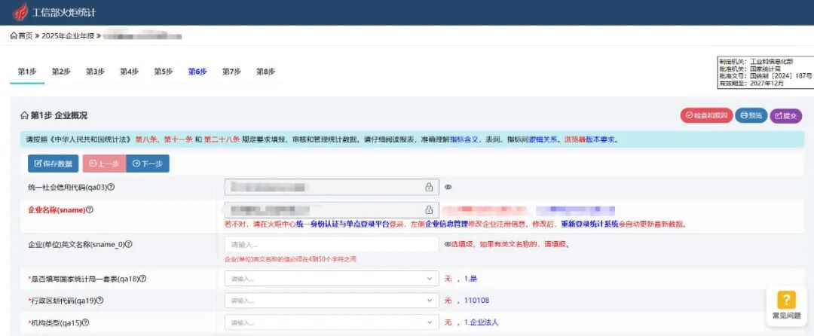The image size is (814, 336).
Task: Click the 企业(单位)英文名称 input field
Action: (x=332, y=244)
